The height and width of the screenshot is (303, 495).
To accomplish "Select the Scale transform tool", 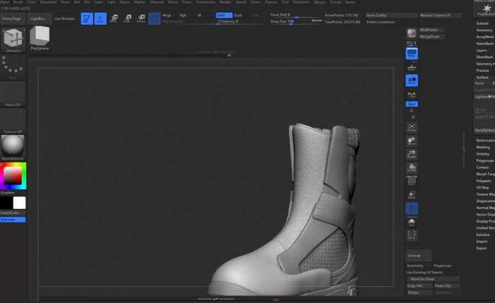I will pos(128,19).
